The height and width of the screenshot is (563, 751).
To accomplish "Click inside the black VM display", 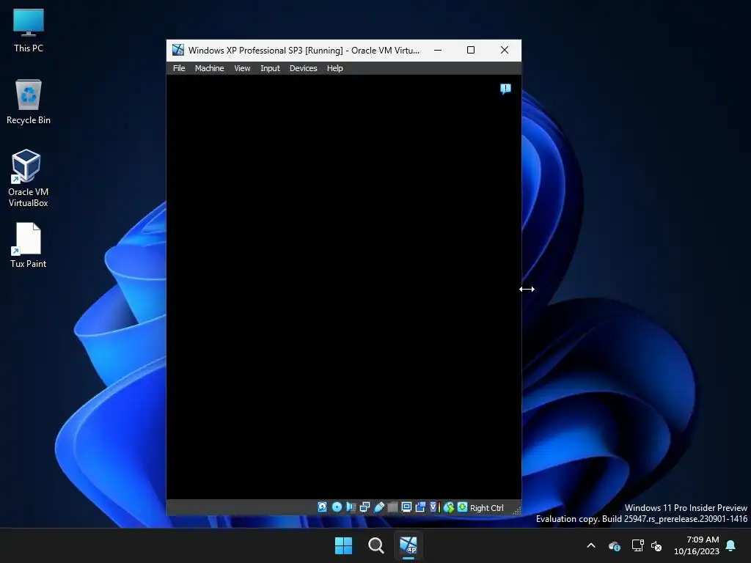I will 343,287.
